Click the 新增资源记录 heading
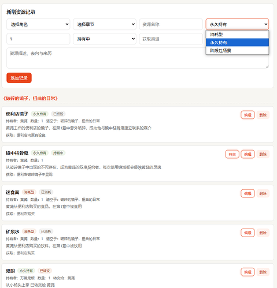277x288 pixels. tap(21, 12)
